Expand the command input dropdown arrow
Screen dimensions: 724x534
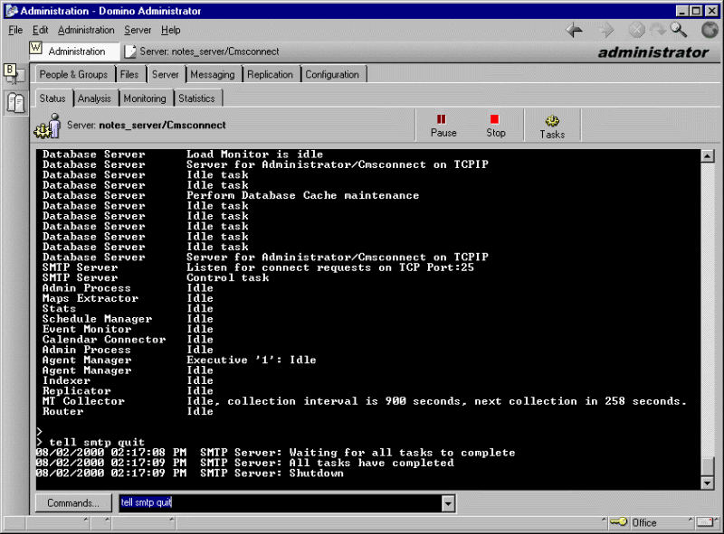pyautogui.click(x=448, y=503)
